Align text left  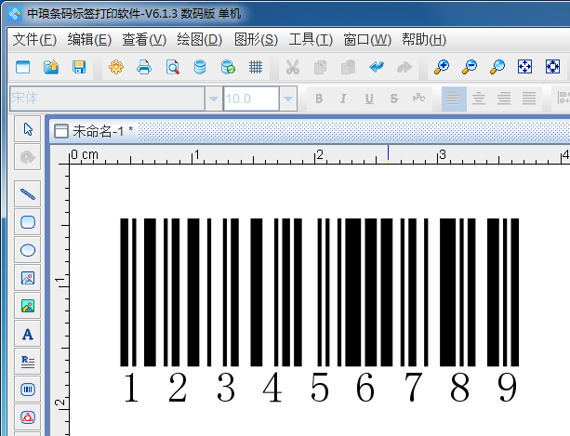(454, 99)
